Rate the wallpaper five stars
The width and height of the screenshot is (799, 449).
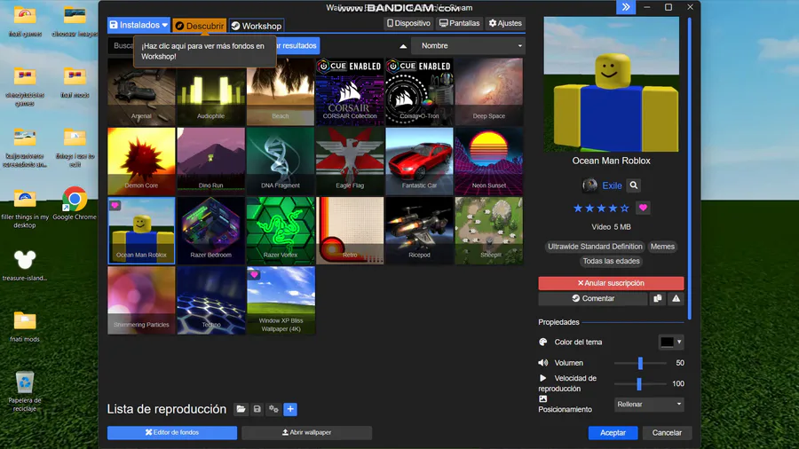625,209
